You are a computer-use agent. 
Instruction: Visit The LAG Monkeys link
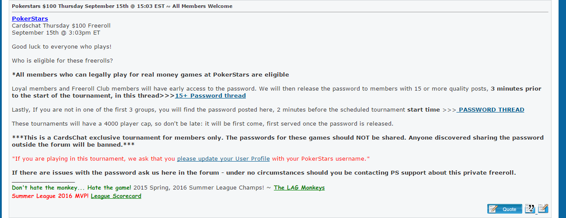click(x=299, y=187)
